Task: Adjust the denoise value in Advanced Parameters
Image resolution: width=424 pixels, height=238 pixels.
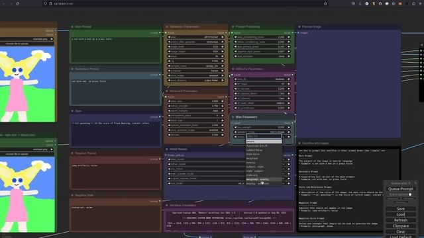Action: point(196,135)
